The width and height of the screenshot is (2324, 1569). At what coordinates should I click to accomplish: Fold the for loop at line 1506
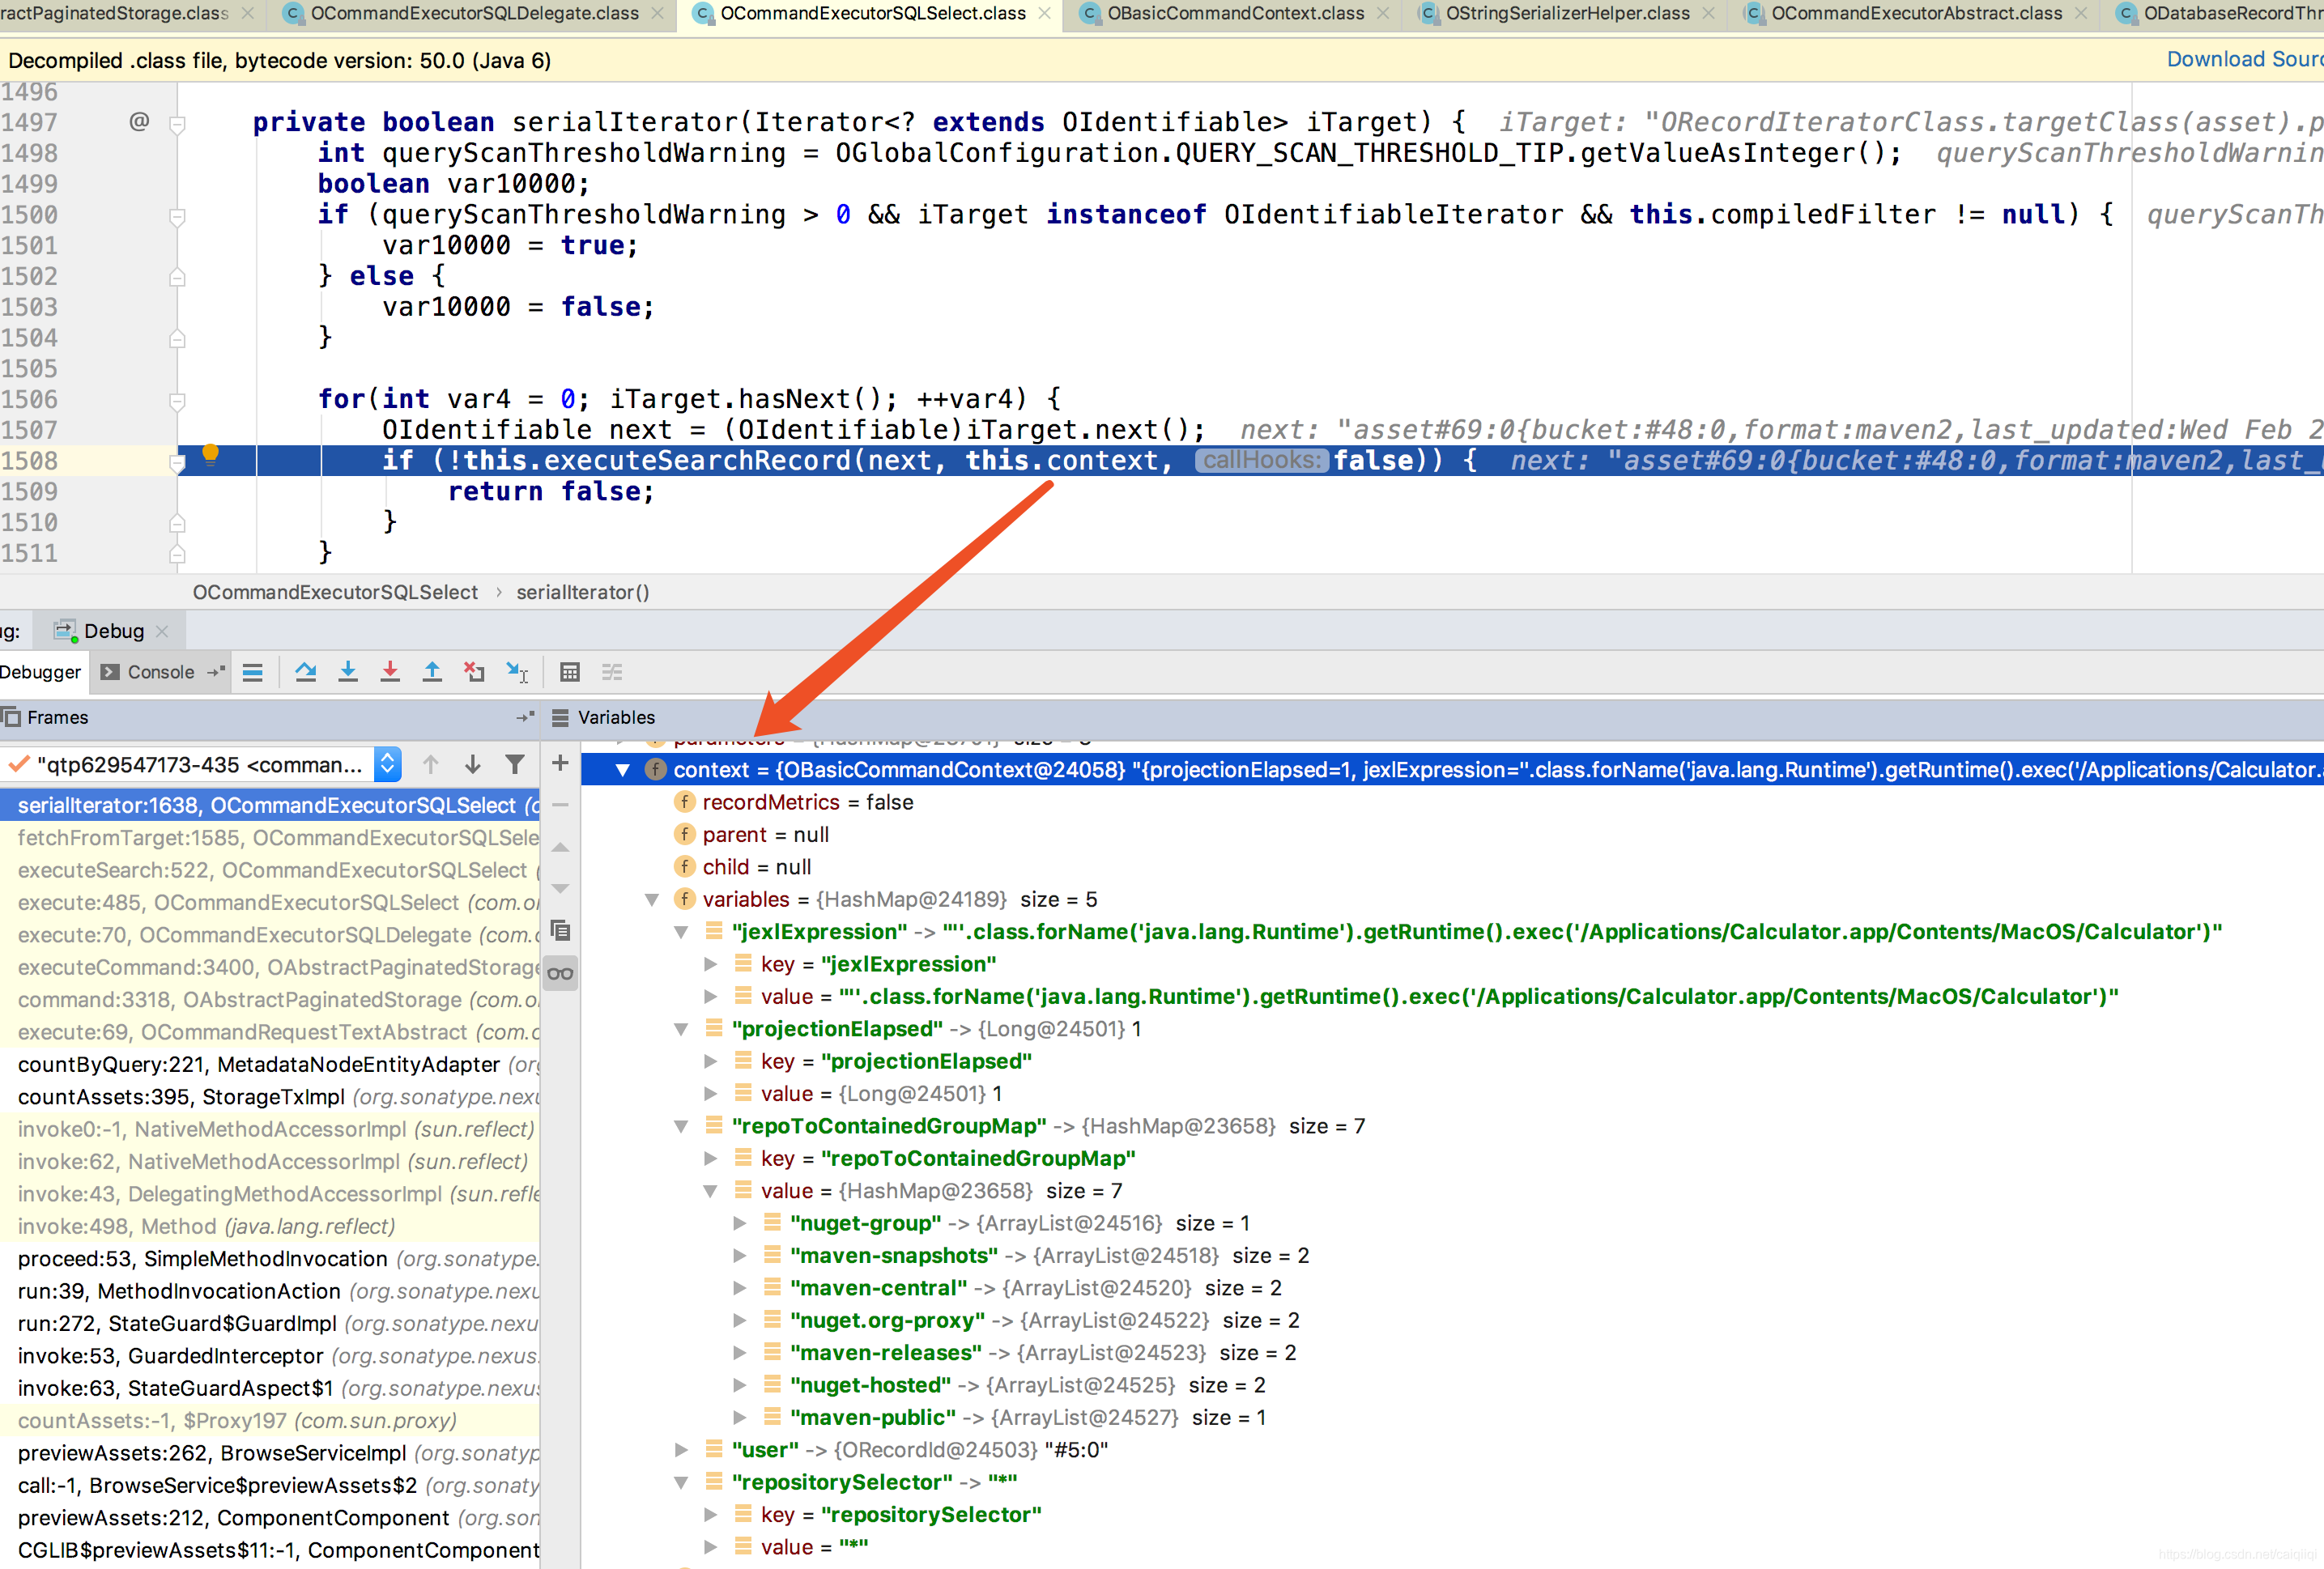tap(177, 401)
